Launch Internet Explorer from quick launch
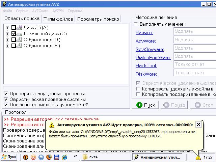This screenshot has width=216, height=162. 64,157
